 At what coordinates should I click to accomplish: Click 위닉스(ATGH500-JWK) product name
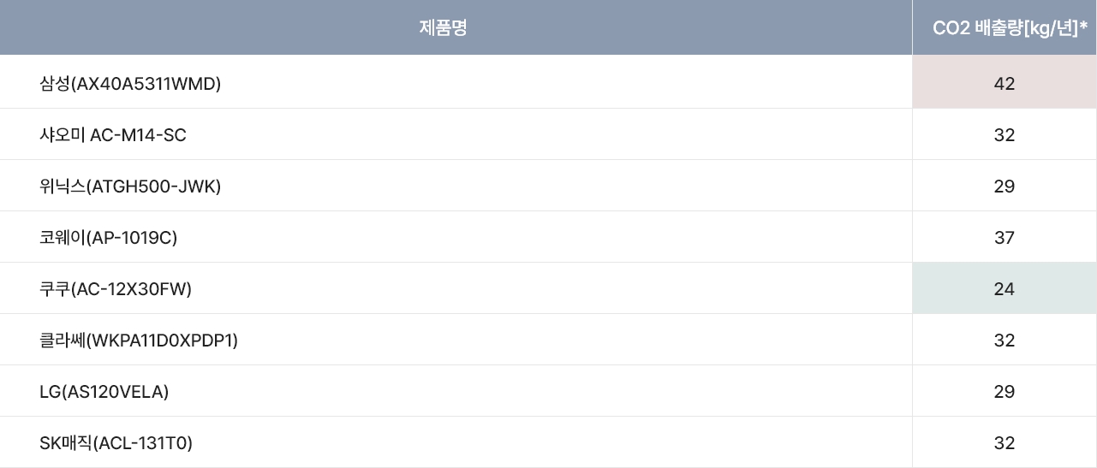click(x=130, y=187)
